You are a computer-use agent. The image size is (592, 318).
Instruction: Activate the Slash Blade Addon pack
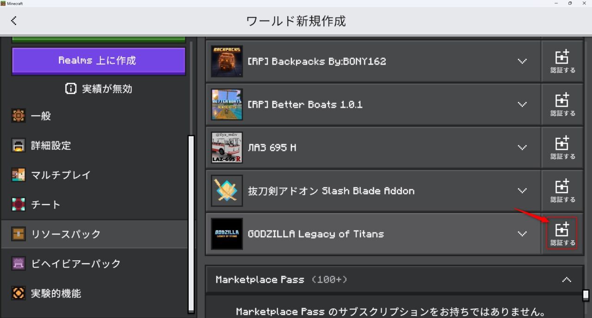562,190
